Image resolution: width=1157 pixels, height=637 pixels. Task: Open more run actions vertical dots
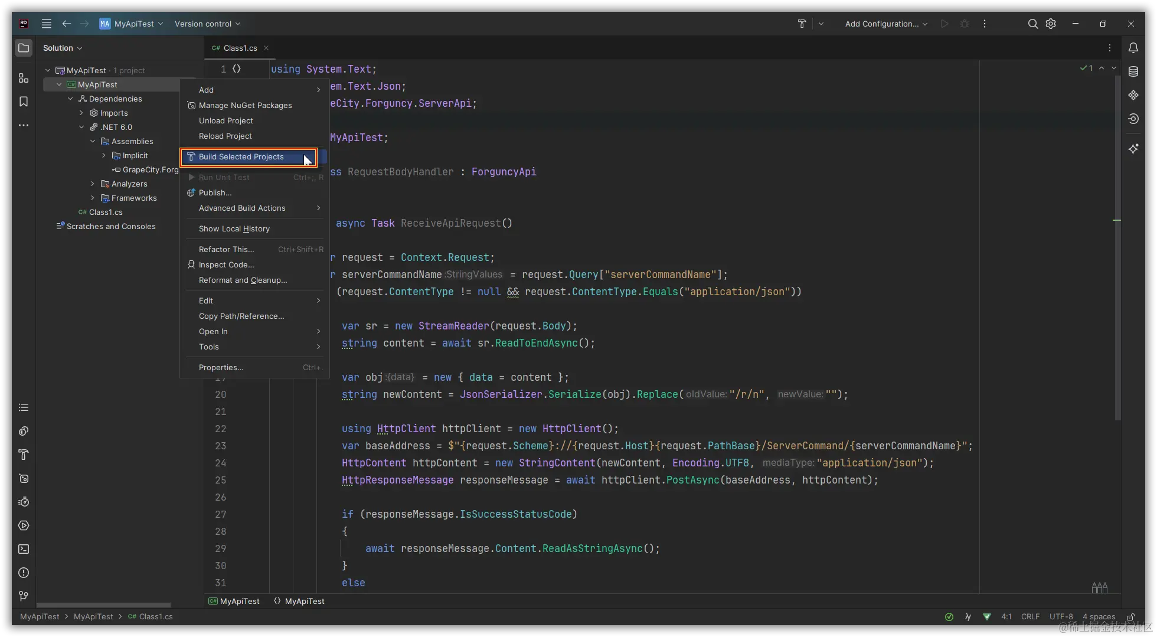[x=984, y=24]
